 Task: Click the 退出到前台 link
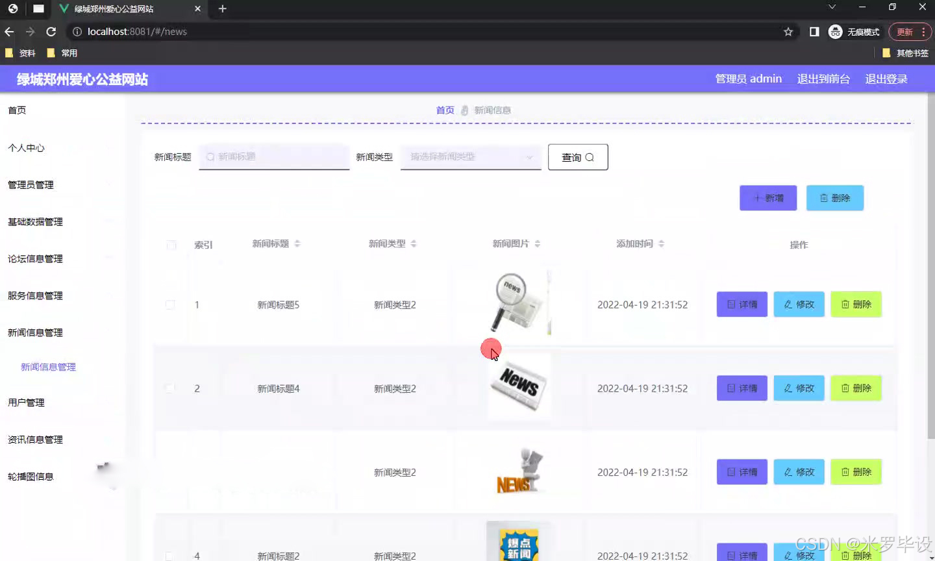(x=823, y=79)
